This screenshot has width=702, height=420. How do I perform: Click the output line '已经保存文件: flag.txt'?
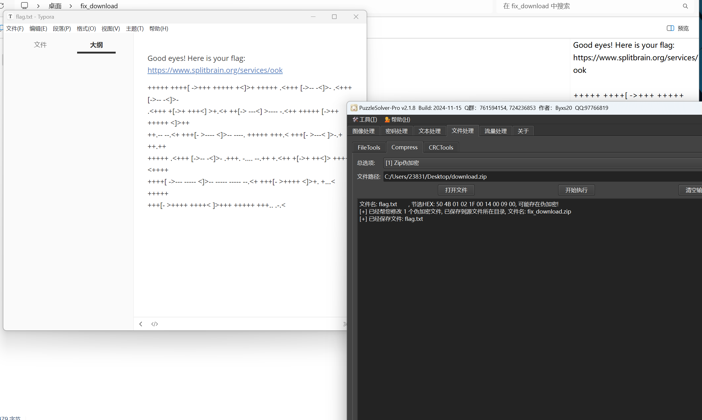(x=391, y=219)
